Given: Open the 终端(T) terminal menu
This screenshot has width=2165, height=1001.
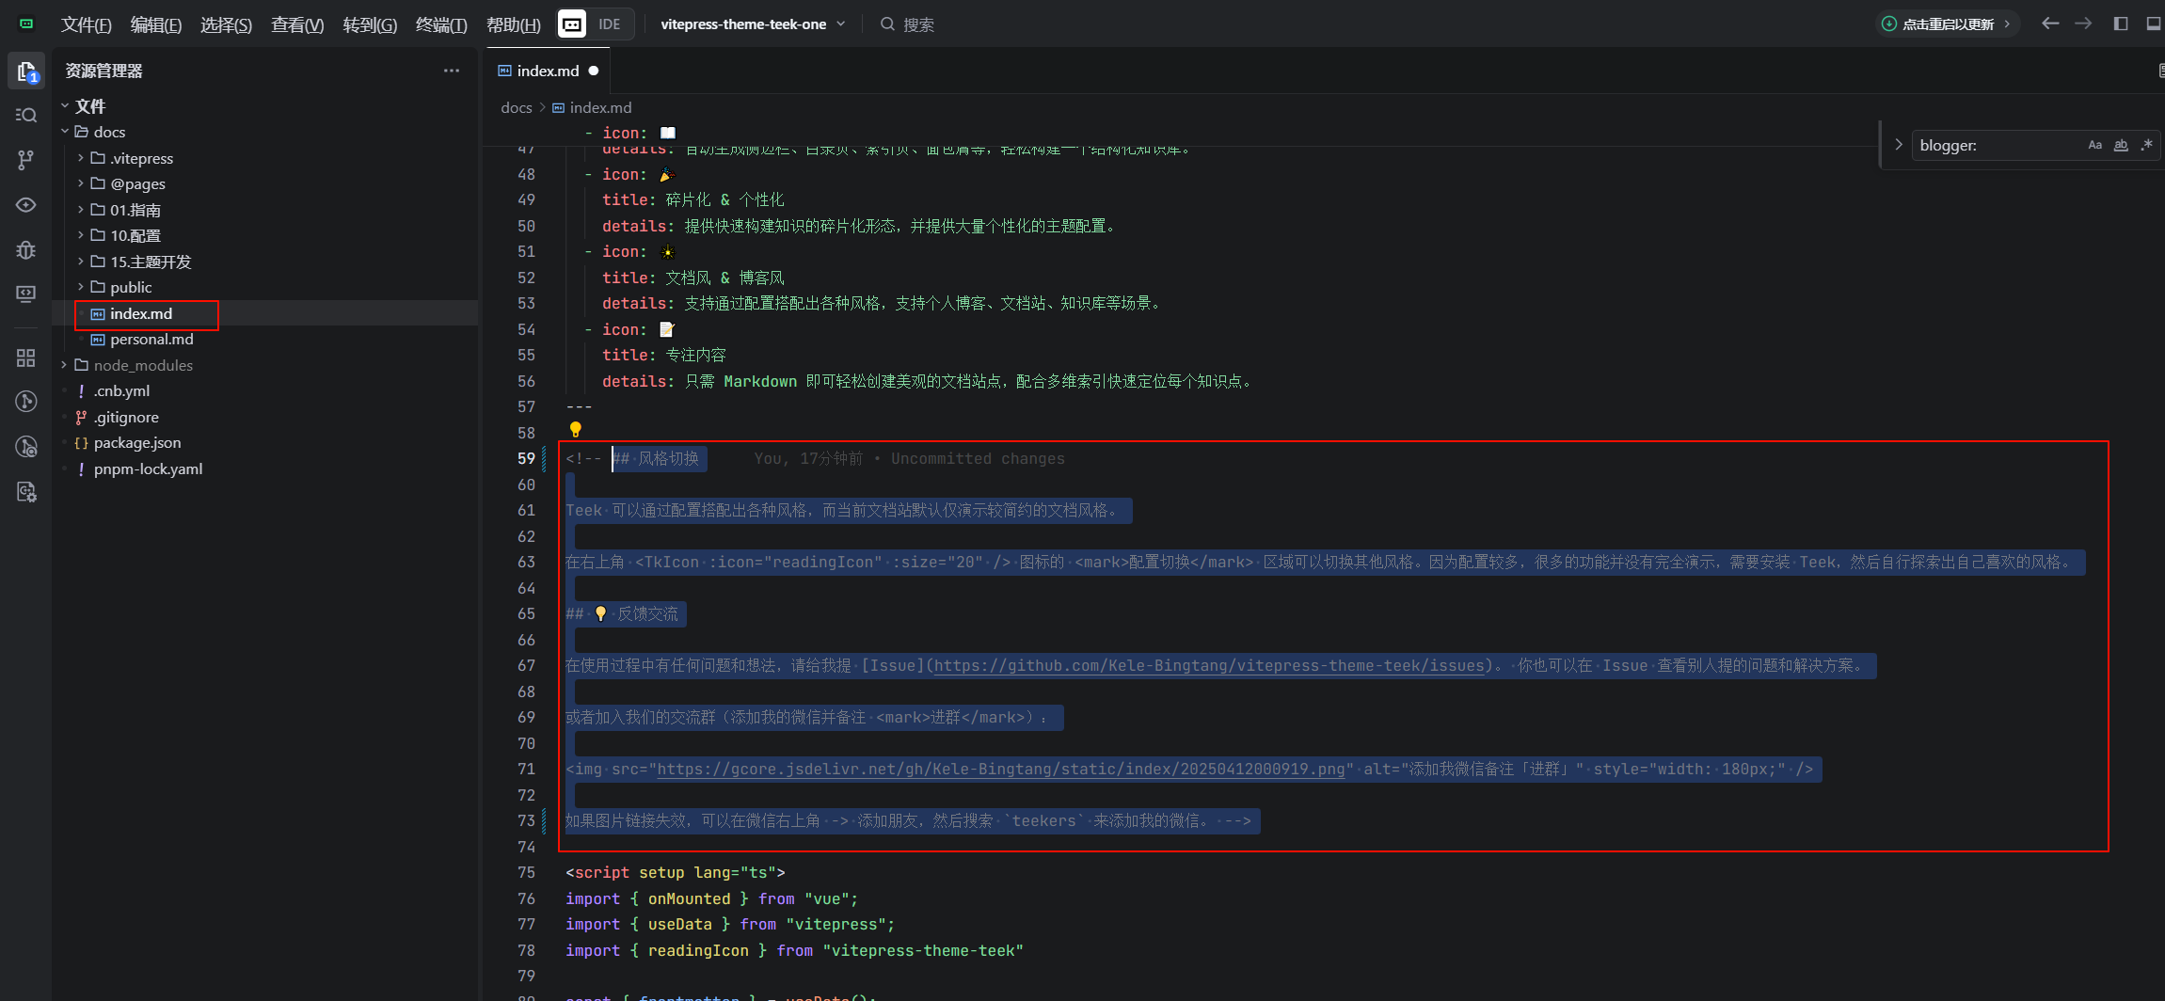Looking at the screenshot, I should pos(440,24).
